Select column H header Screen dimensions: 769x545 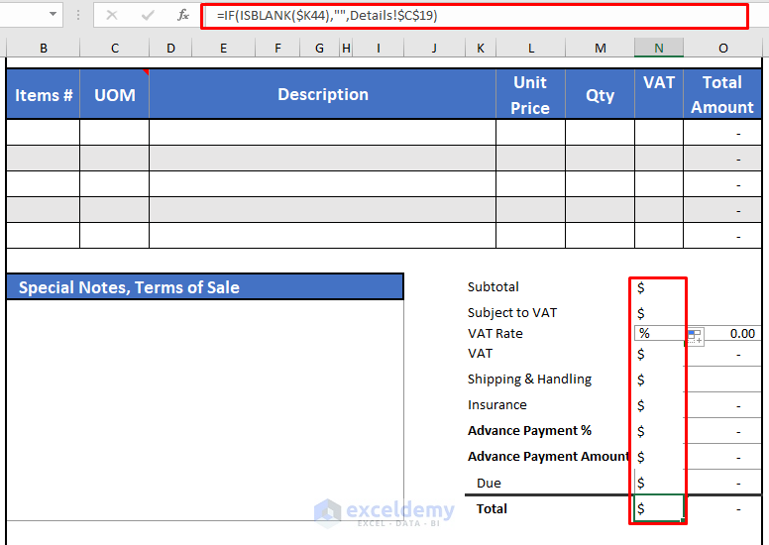click(x=346, y=49)
